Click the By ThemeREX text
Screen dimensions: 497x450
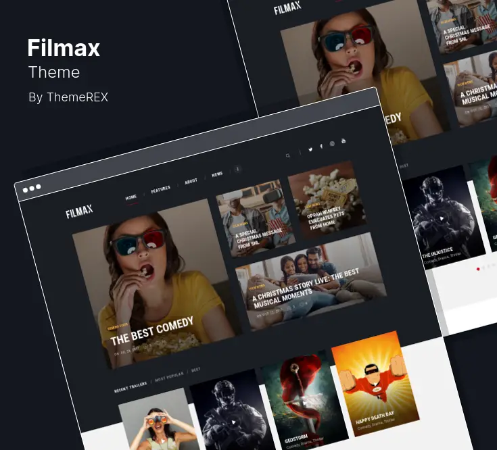point(68,97)
